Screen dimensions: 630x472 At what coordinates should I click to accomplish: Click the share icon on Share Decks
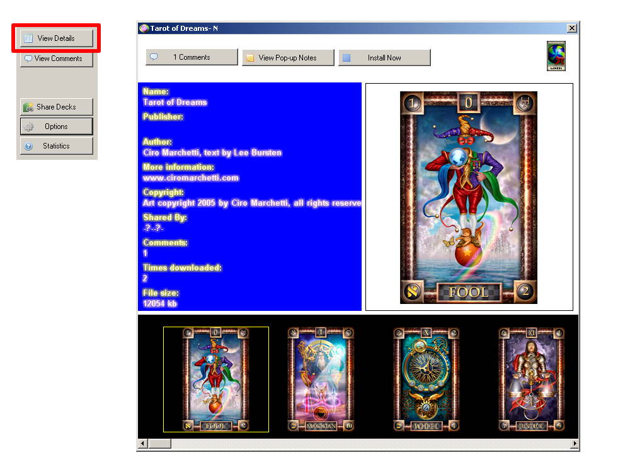(28, 107)
